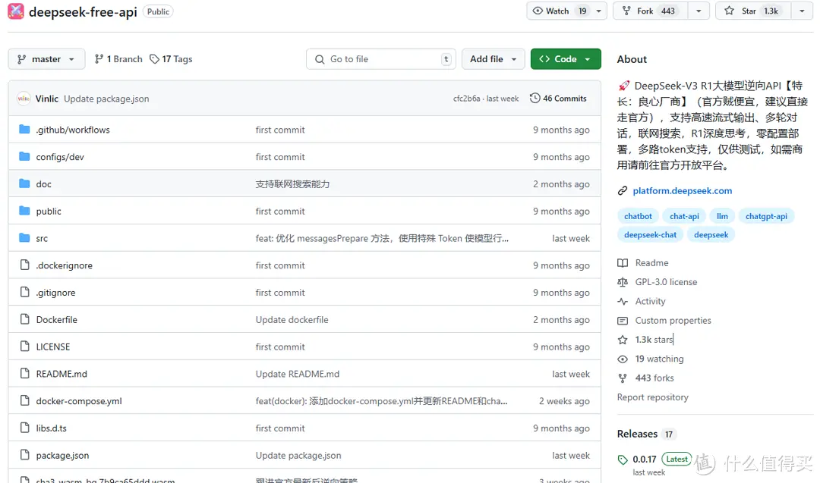Click the src folder icon
This screenshot has width=820, height=483.
(x=24, y=237)
